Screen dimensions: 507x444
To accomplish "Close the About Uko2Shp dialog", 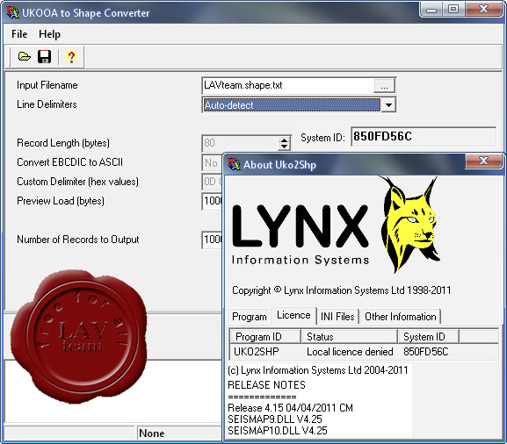I will (483, 161).
